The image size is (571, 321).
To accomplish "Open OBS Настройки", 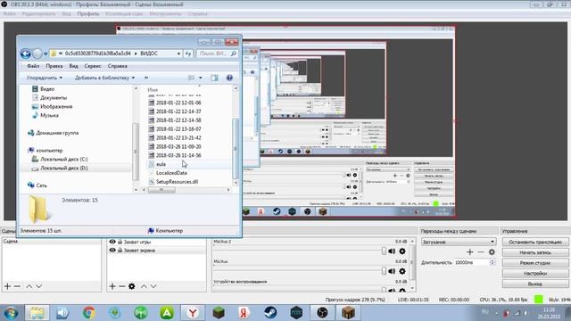I will pyautogui.click(x=535, y=274).
